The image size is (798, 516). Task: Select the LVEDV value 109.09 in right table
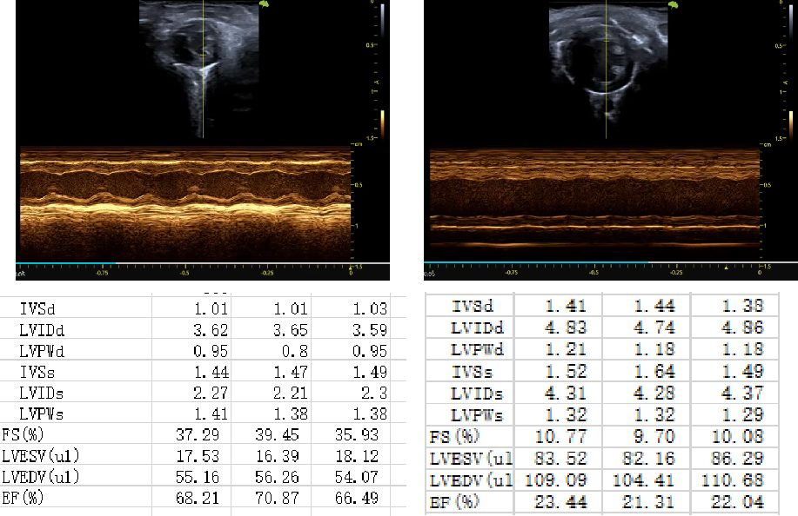[x=553, y=480]
